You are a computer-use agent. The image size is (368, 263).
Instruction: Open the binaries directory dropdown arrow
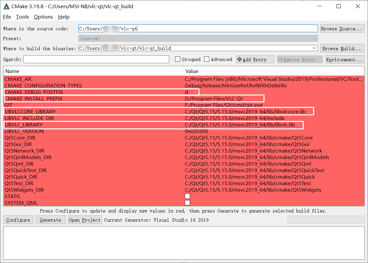[x=314, y=48]
